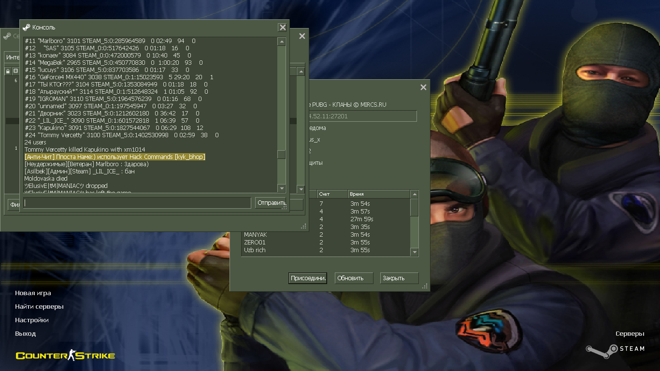Click the 3m 57s time cell
This screenshot has height=371, width=660.
point(360,212)
